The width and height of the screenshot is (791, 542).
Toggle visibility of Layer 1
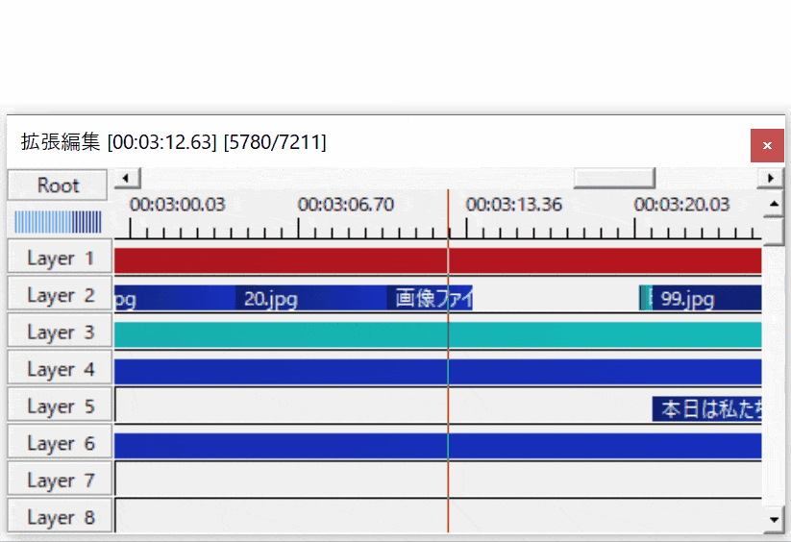pos(60,259)
